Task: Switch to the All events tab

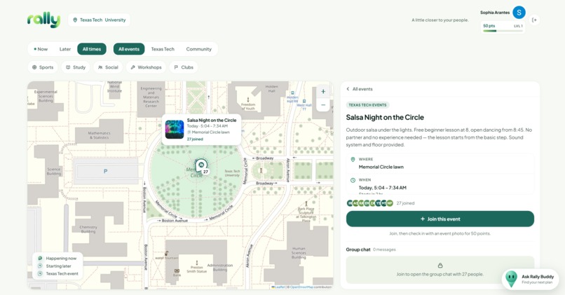Action: [x=129, y=49]
